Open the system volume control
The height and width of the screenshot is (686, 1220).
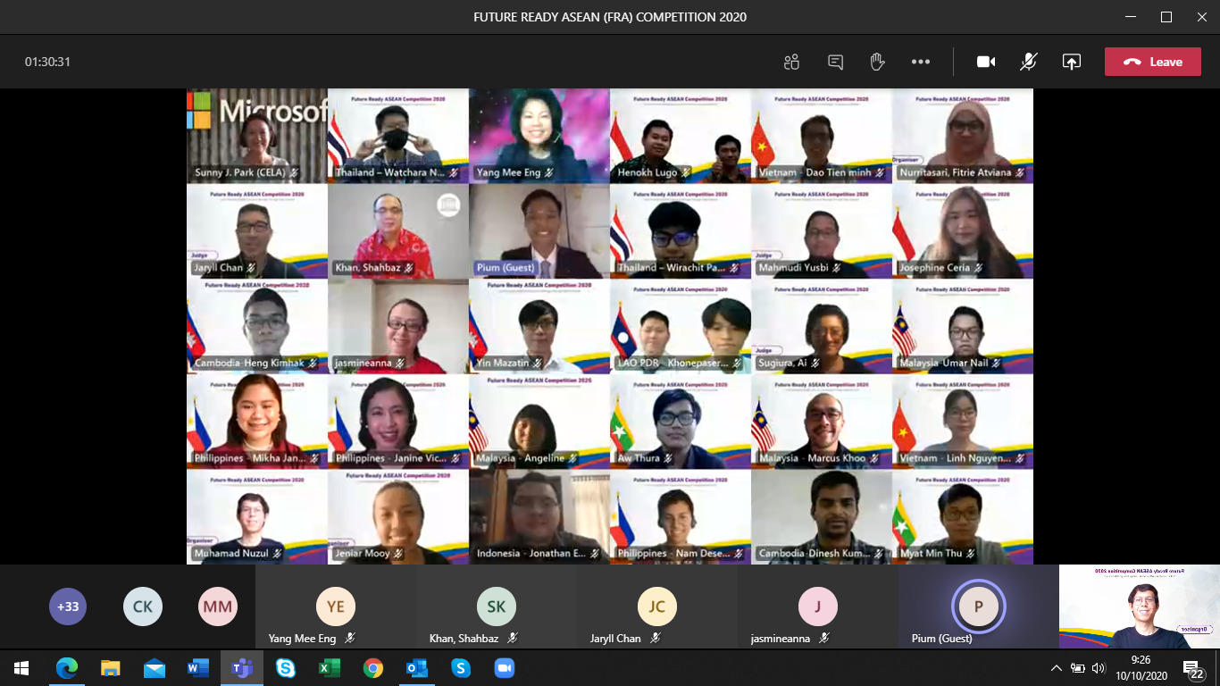pos(1099,668)
